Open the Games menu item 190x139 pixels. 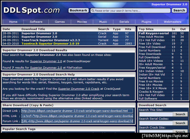click(x=60, y=22)
